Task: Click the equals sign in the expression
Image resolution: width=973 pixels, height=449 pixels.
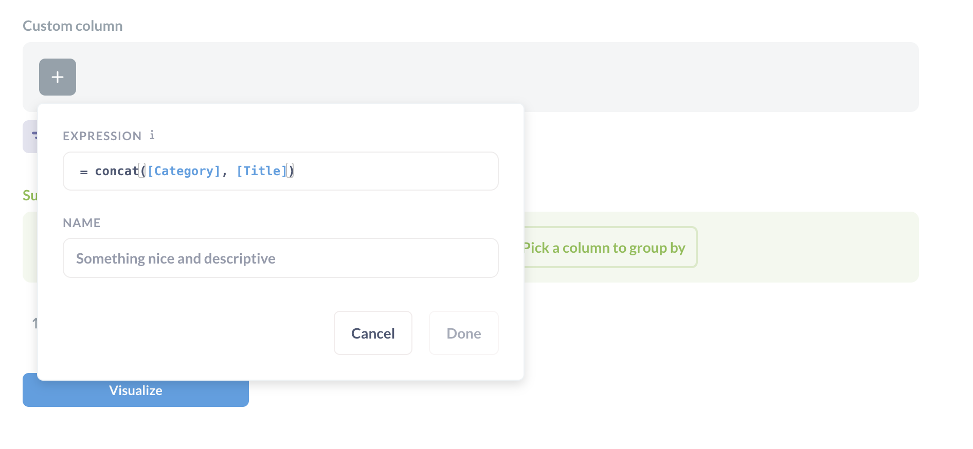Action: 84,172
